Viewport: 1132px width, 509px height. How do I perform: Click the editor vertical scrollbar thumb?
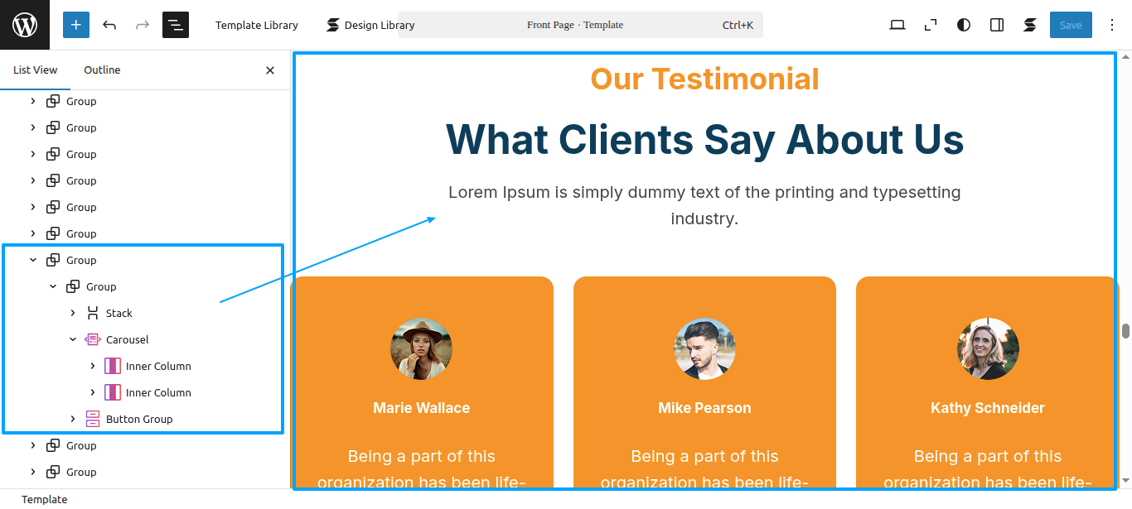pyautogui.click(x=1126, y=331)
